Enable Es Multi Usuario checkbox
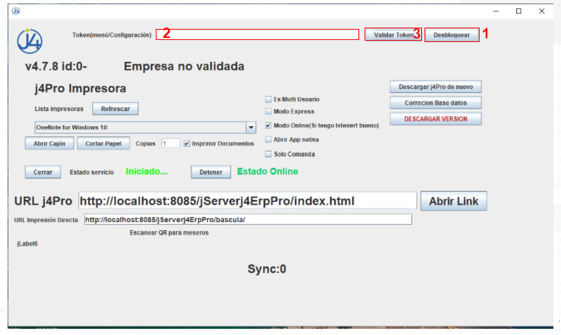The height and width of the screenshot is (335, 561). tap(268, 99)
